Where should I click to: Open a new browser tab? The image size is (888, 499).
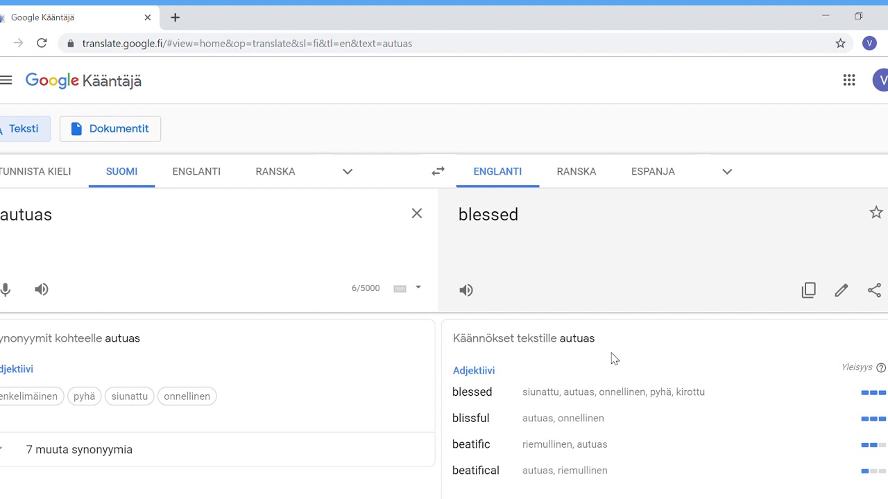pos(175,17)
